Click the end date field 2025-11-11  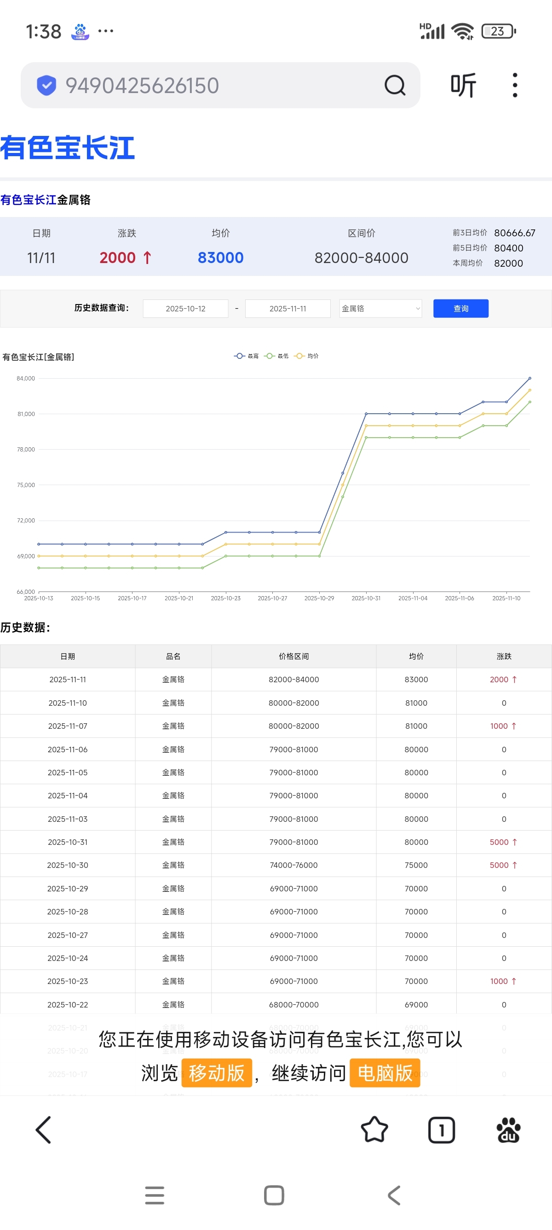pyautogui.click(x=287, y=309)
